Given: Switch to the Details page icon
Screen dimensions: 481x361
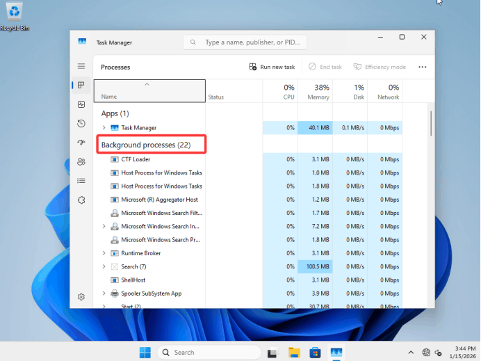Looking at the screenshot, I should pyautogui.click(x=81, y=181).
